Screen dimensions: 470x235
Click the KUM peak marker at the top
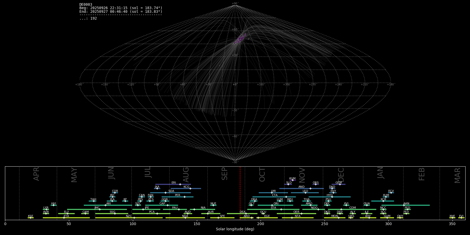click(293, 180)
